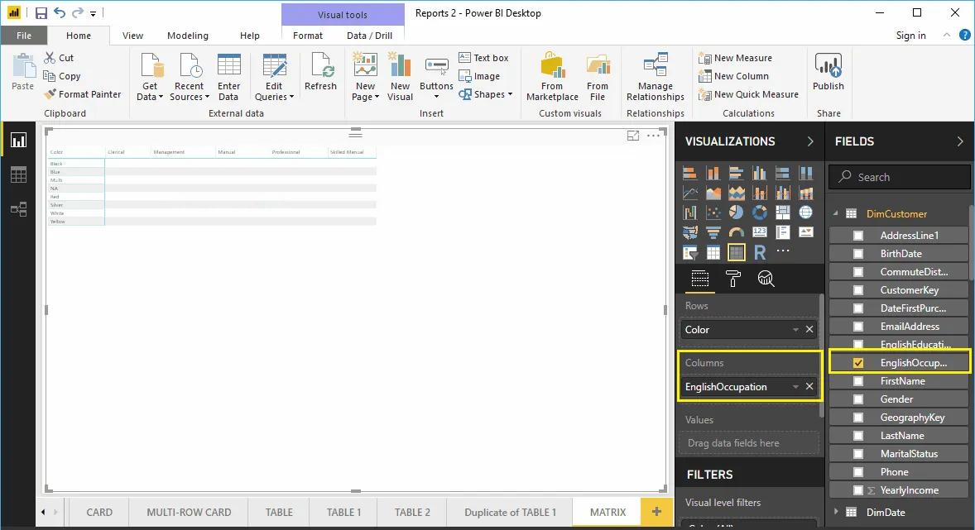Select the Treemap visualization
Image resolution: width=975 pixels, height=530 pixels.
pos(780,212)
